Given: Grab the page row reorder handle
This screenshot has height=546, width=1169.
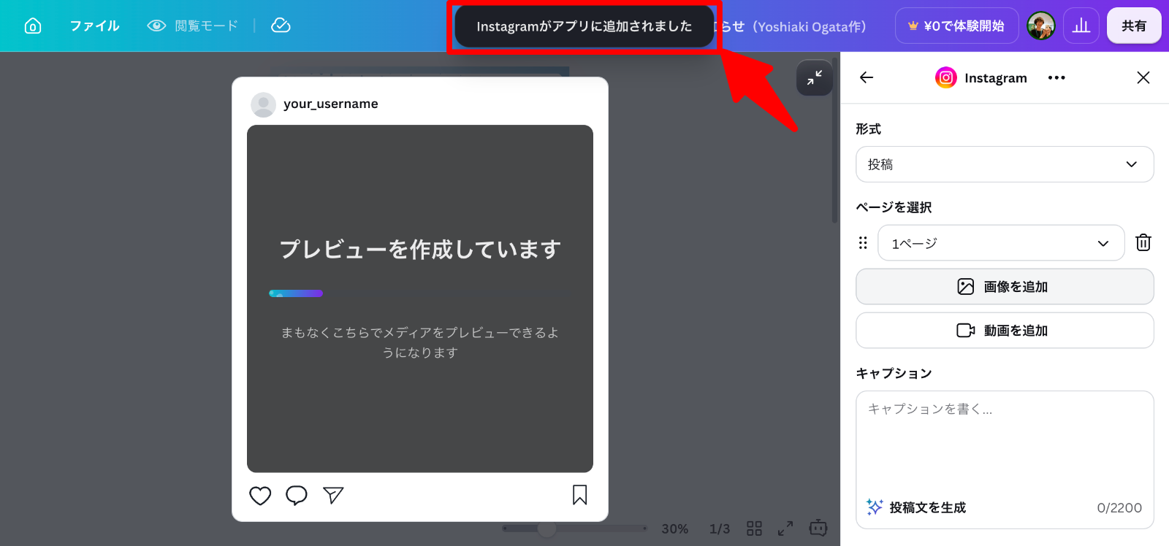Looking at the screenshot, I should (863, 243).
